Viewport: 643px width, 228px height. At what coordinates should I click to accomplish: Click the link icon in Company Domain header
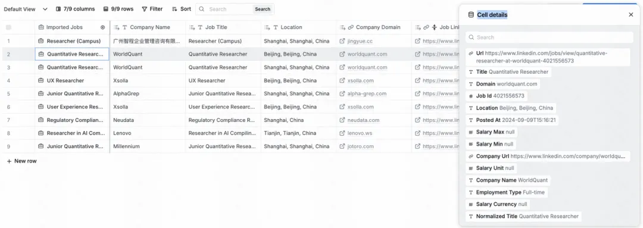(x=351, y=27)
